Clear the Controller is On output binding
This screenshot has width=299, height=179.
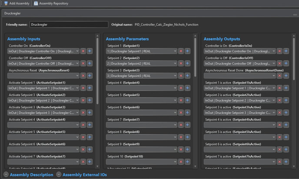279,51
